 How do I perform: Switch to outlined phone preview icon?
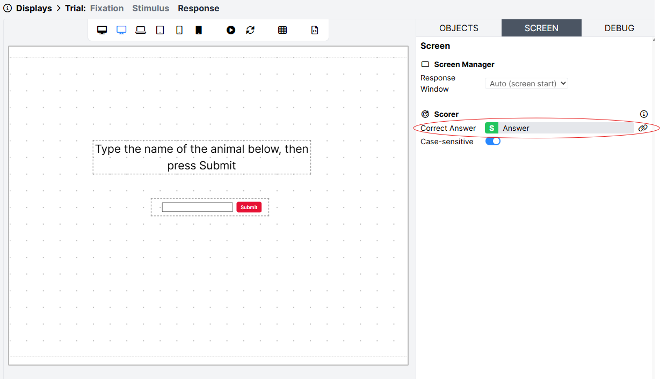tap(179, 30)
